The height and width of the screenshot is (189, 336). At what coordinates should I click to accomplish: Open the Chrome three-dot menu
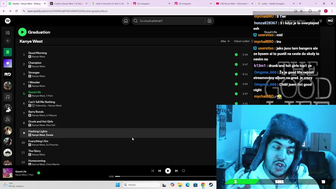tap(332, 11)
